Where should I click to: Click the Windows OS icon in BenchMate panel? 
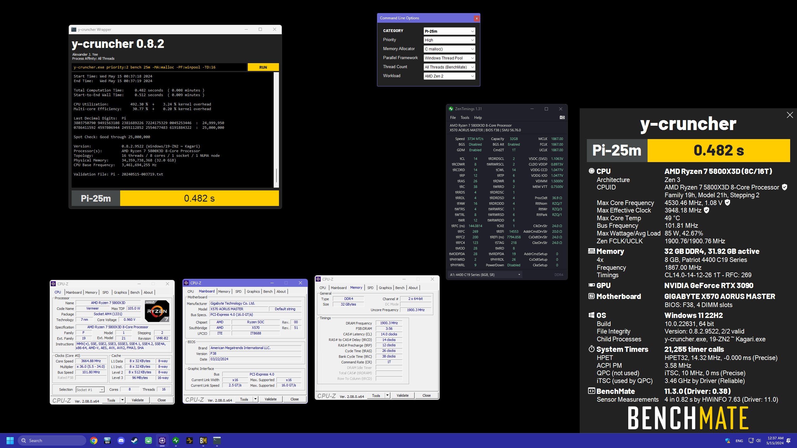point(591,315)
